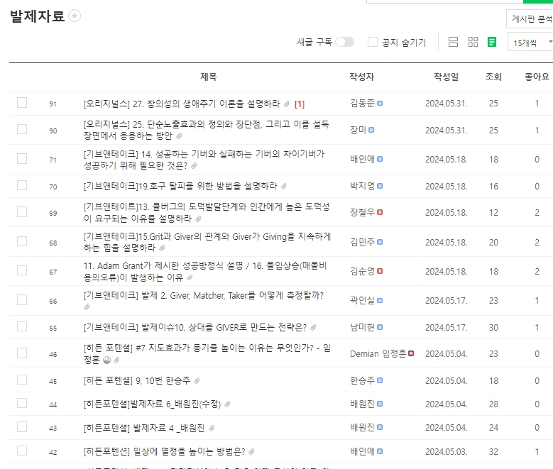Click red badge icon next to 김순영
The image size is (553, 469).
click(380, 271)
